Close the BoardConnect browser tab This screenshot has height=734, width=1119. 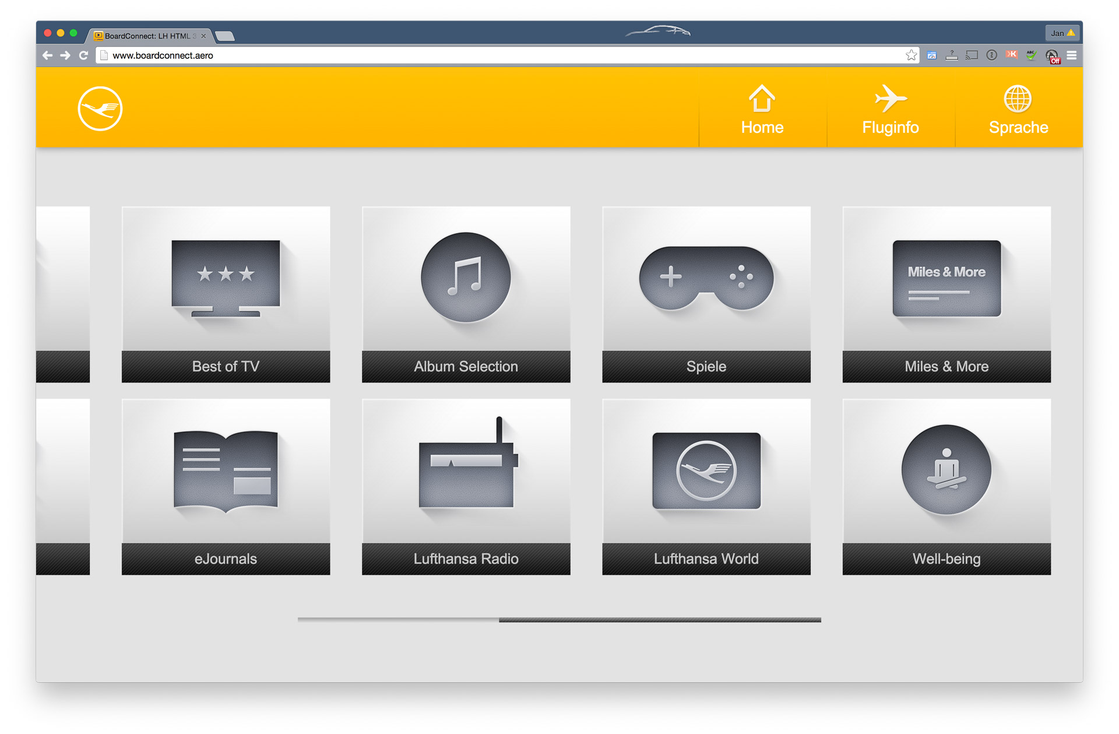click(203, 36)
